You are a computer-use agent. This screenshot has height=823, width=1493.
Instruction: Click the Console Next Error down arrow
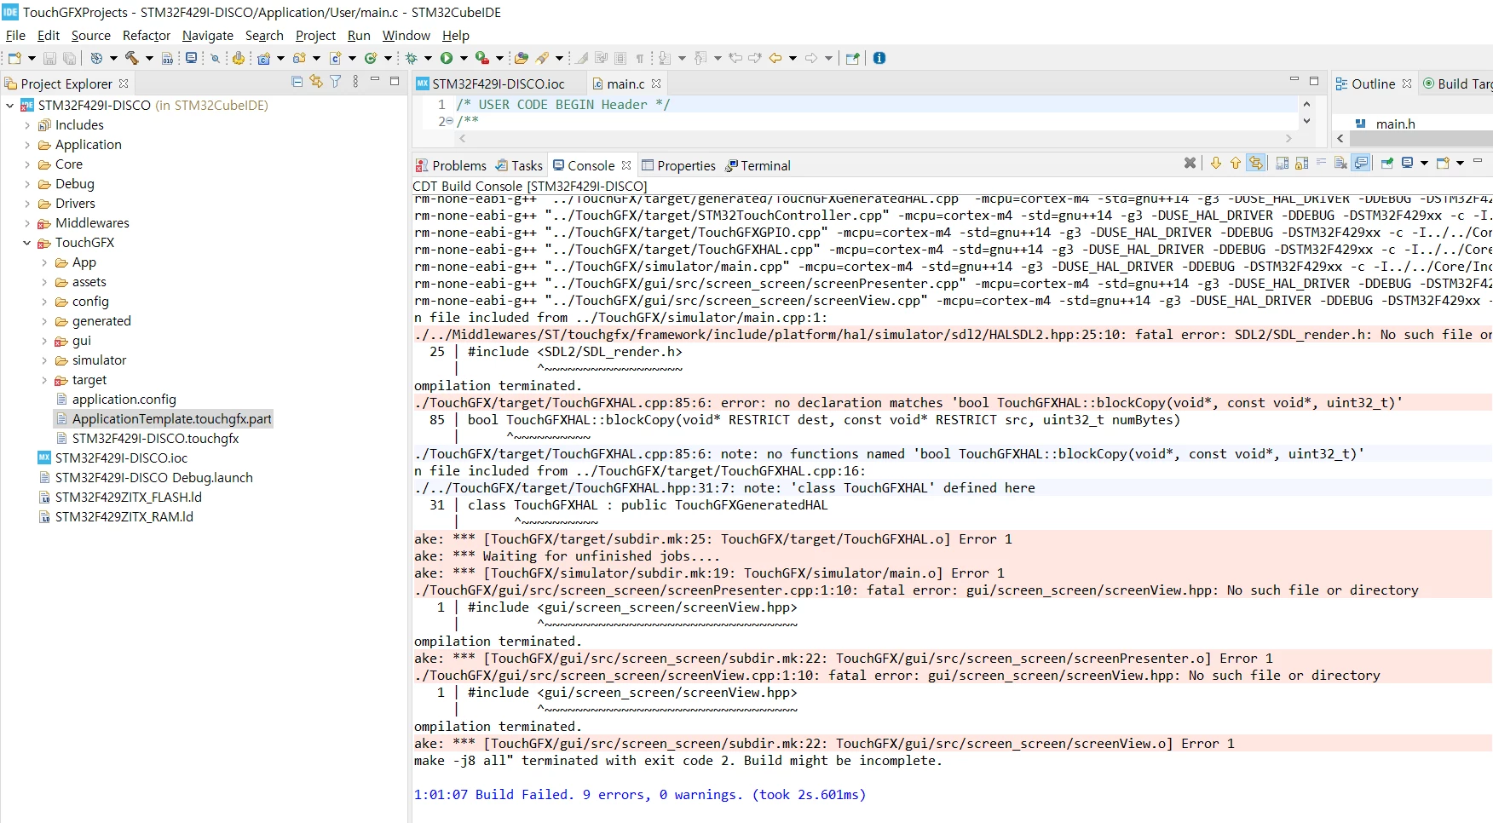1216,163
